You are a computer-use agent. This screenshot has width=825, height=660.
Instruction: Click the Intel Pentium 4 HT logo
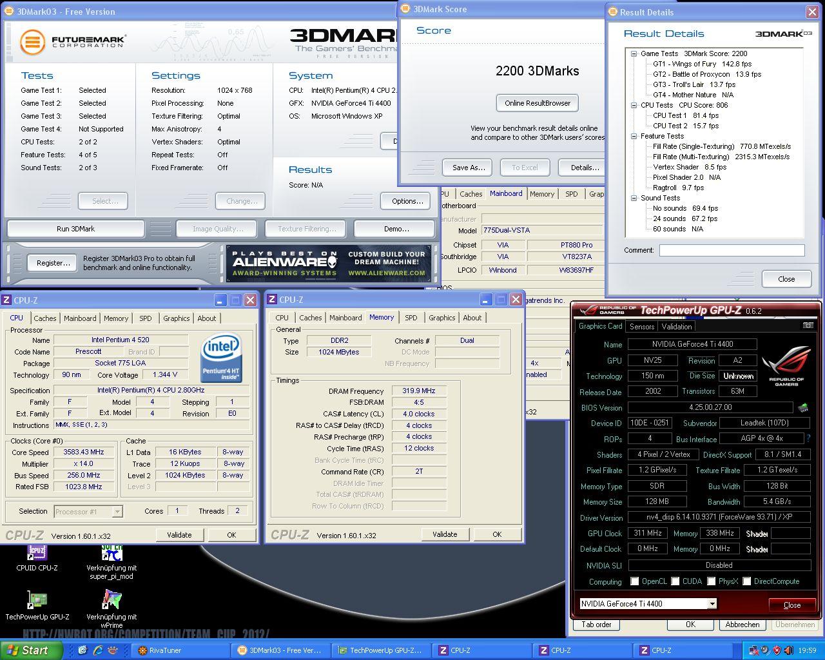(221, 357)
